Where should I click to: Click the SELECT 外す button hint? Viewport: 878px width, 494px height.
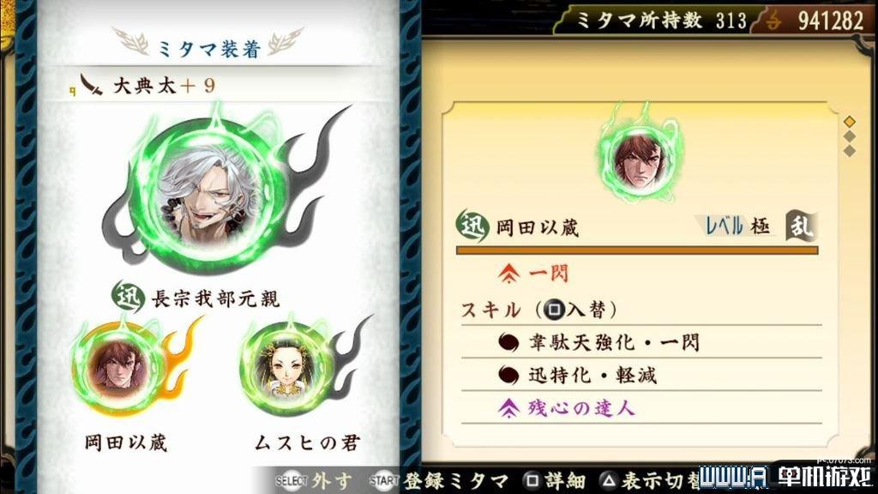click(314, 480)
